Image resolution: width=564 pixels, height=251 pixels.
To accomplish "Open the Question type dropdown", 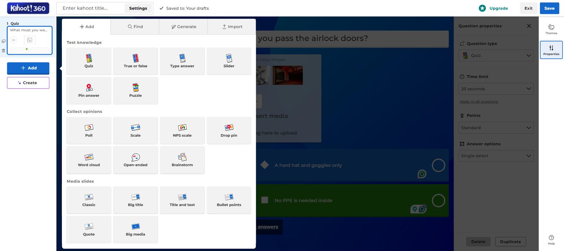I will (x=496, y=55).
